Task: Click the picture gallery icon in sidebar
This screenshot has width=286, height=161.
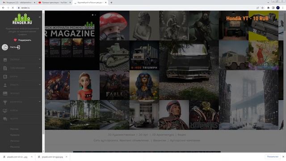Action: click(x=5, y=59)
